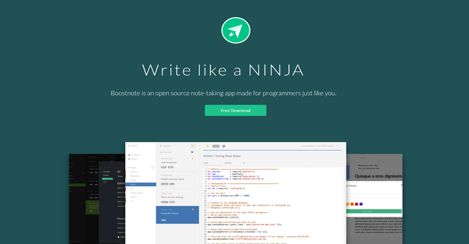This screenshot has width=469, height=244.
Task: Click "Quisque a eros dignissim" heading
Action: pos(378,176)
